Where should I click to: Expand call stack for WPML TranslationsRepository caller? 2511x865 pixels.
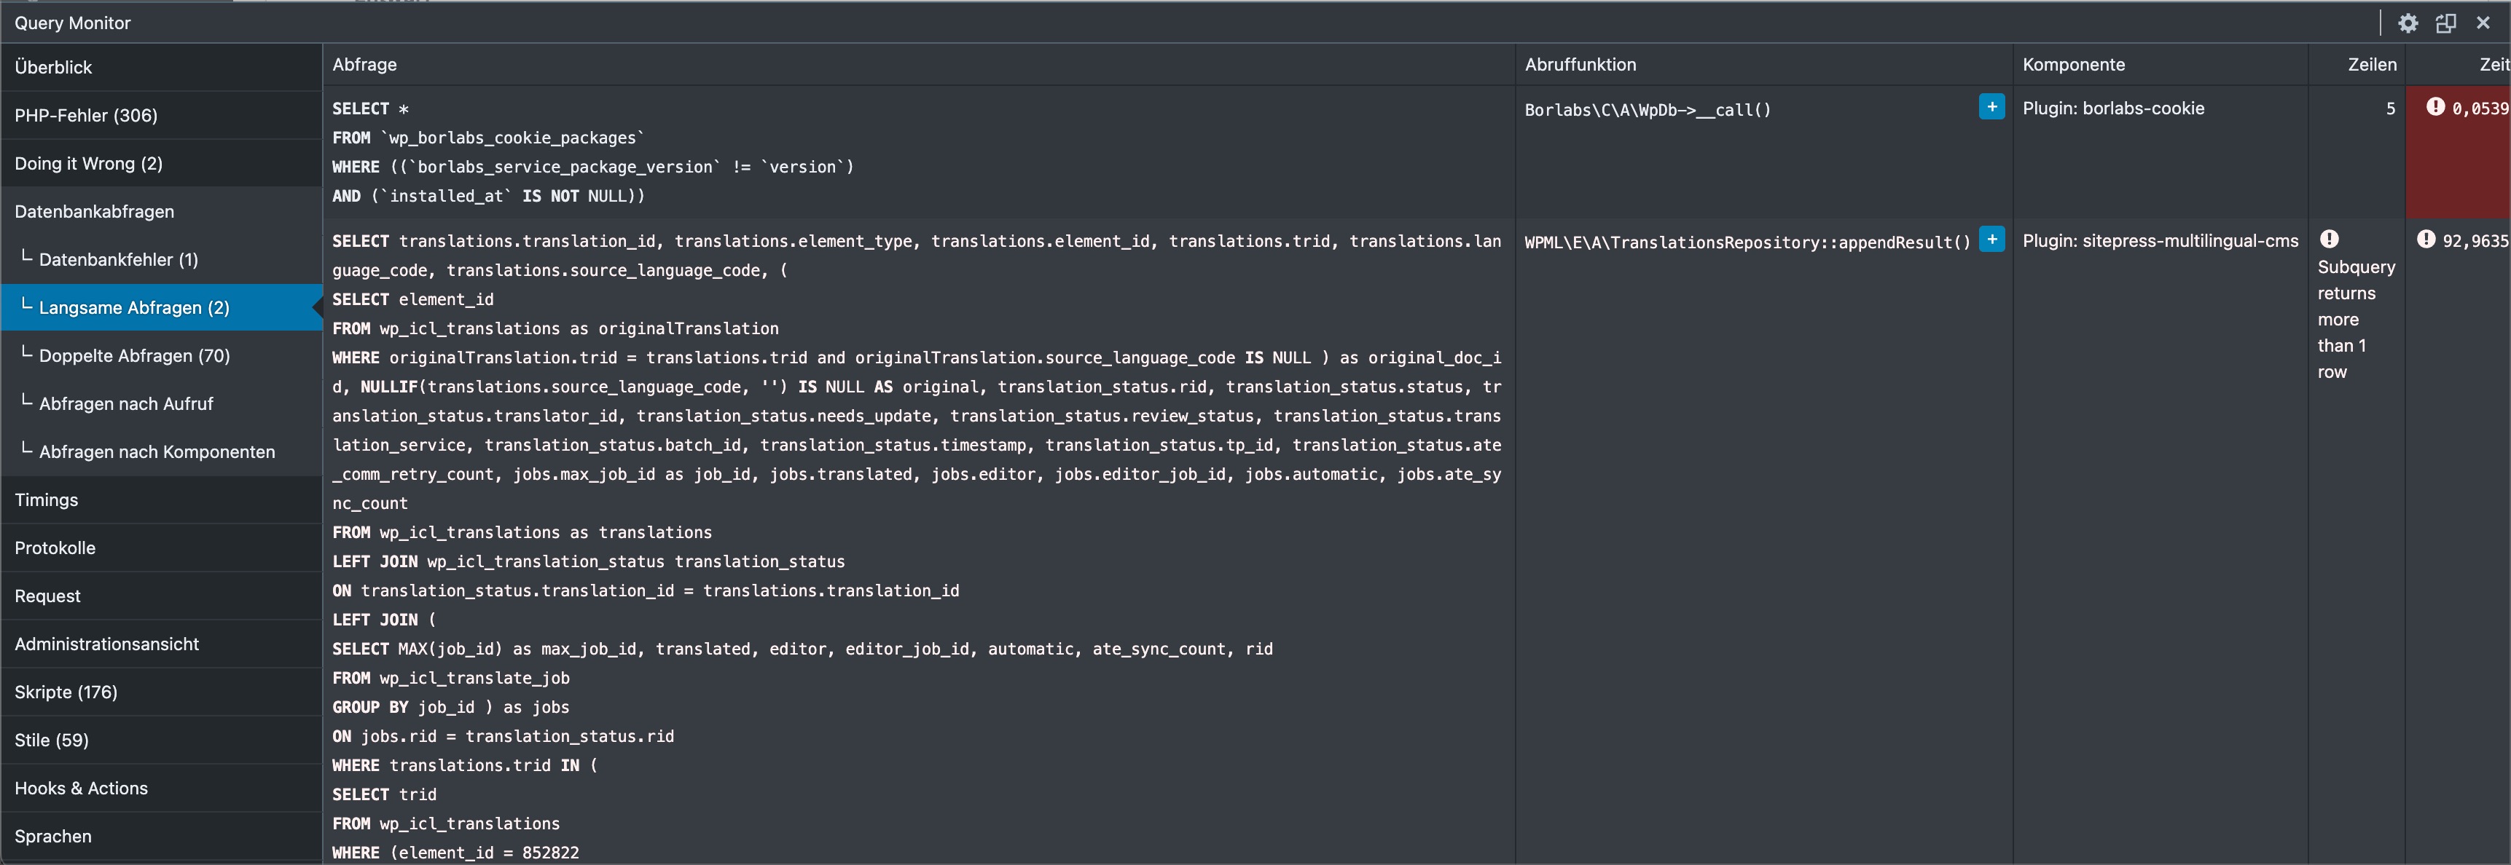1991,240
